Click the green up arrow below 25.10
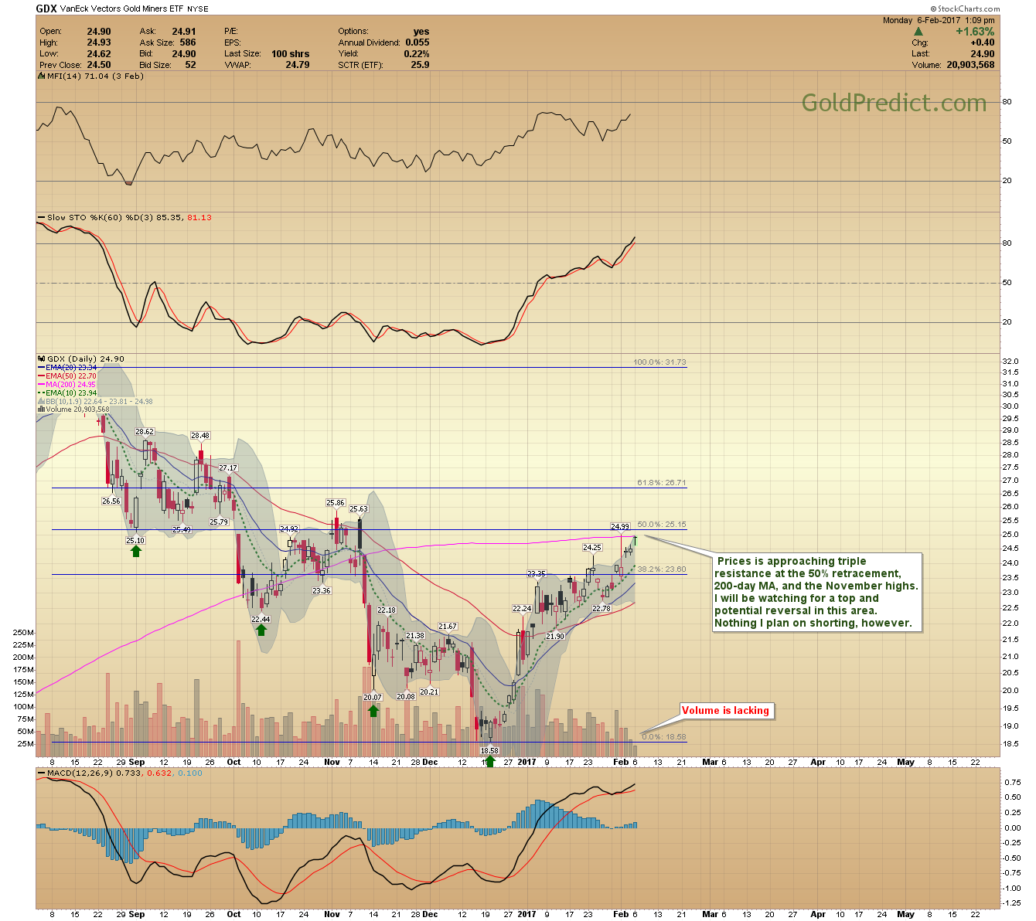This screenshot has height=921, width=1036. (136, 551)
